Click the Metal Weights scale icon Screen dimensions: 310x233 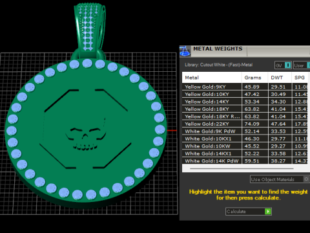185,51
